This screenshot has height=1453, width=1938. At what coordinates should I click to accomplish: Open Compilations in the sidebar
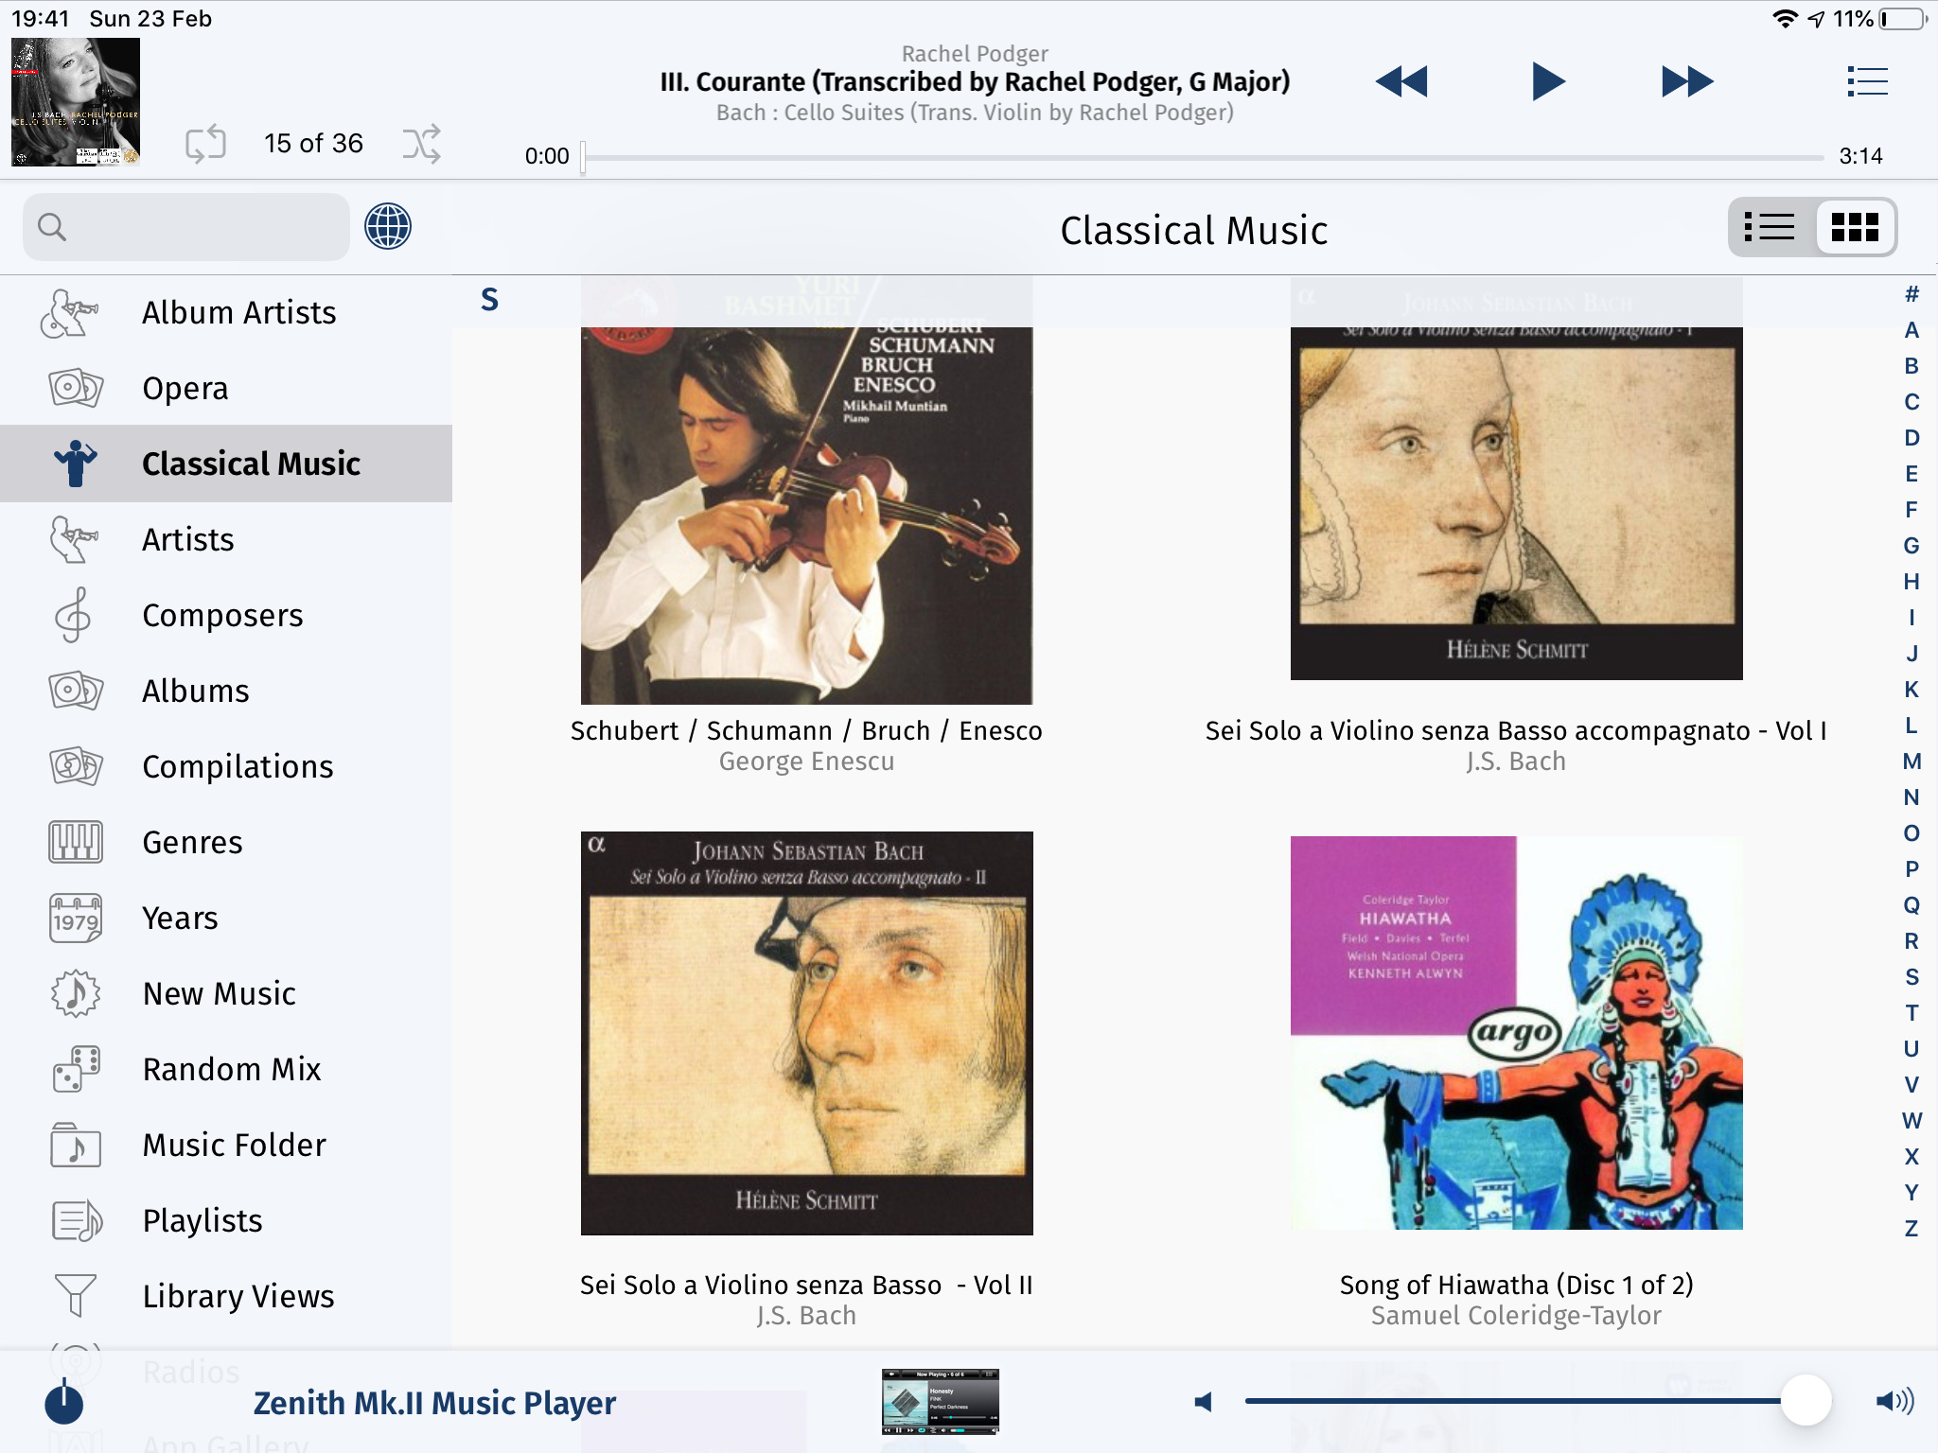pyautogui.click(x=226, y=766)
